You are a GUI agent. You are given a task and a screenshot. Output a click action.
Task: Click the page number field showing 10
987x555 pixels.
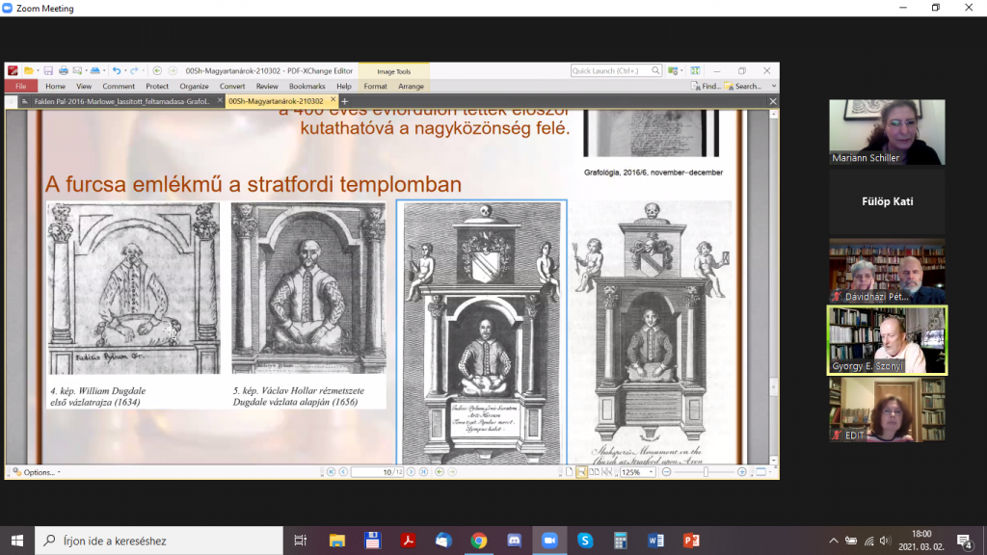[377, 472]
